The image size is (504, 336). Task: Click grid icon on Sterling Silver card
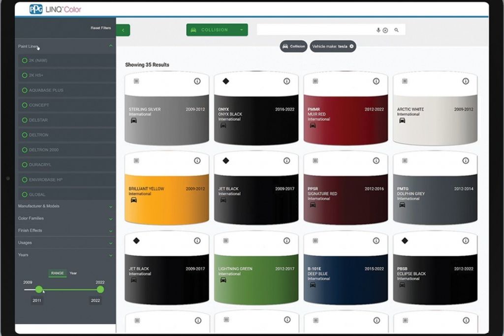pos(136,81)
